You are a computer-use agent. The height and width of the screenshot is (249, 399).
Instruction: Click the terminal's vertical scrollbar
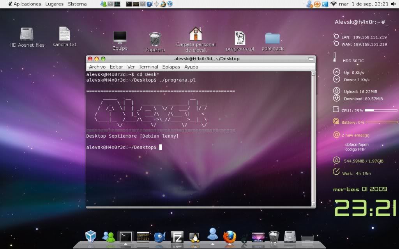pyautogui.click(x=313, y=136)
